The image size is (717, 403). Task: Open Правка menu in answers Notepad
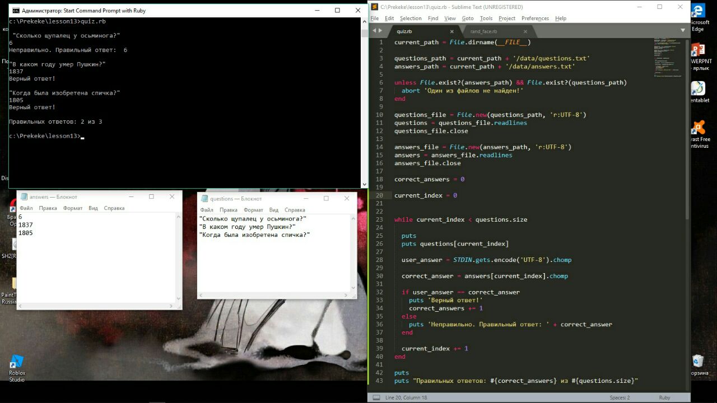tap(48, 208)
